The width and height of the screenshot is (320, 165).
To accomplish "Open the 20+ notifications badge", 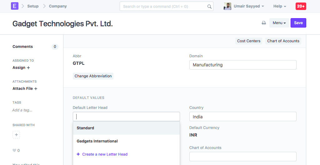I will click(301, 6).
